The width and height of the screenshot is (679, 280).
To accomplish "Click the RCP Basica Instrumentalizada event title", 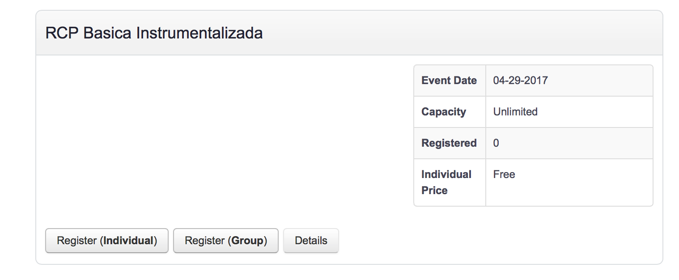I will 154,33.
